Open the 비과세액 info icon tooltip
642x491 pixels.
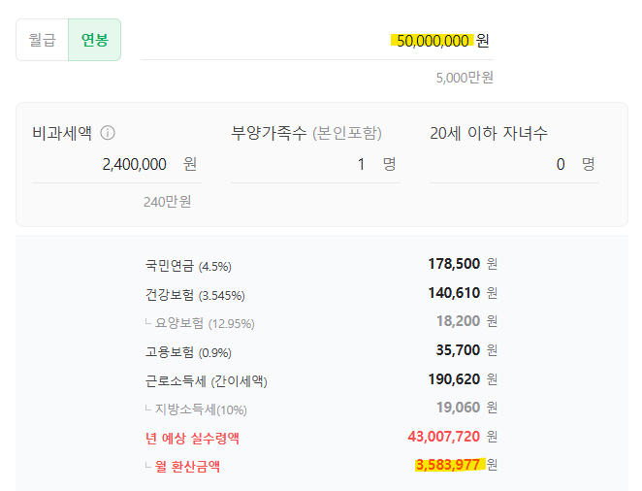click(108, 133)
